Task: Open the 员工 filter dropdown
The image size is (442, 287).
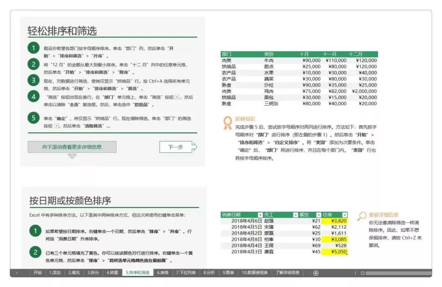Action: click(x=295, y=215)
